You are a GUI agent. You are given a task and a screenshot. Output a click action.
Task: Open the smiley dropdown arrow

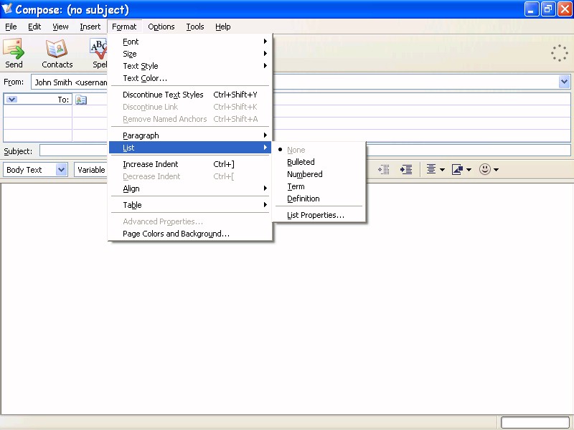496,170
